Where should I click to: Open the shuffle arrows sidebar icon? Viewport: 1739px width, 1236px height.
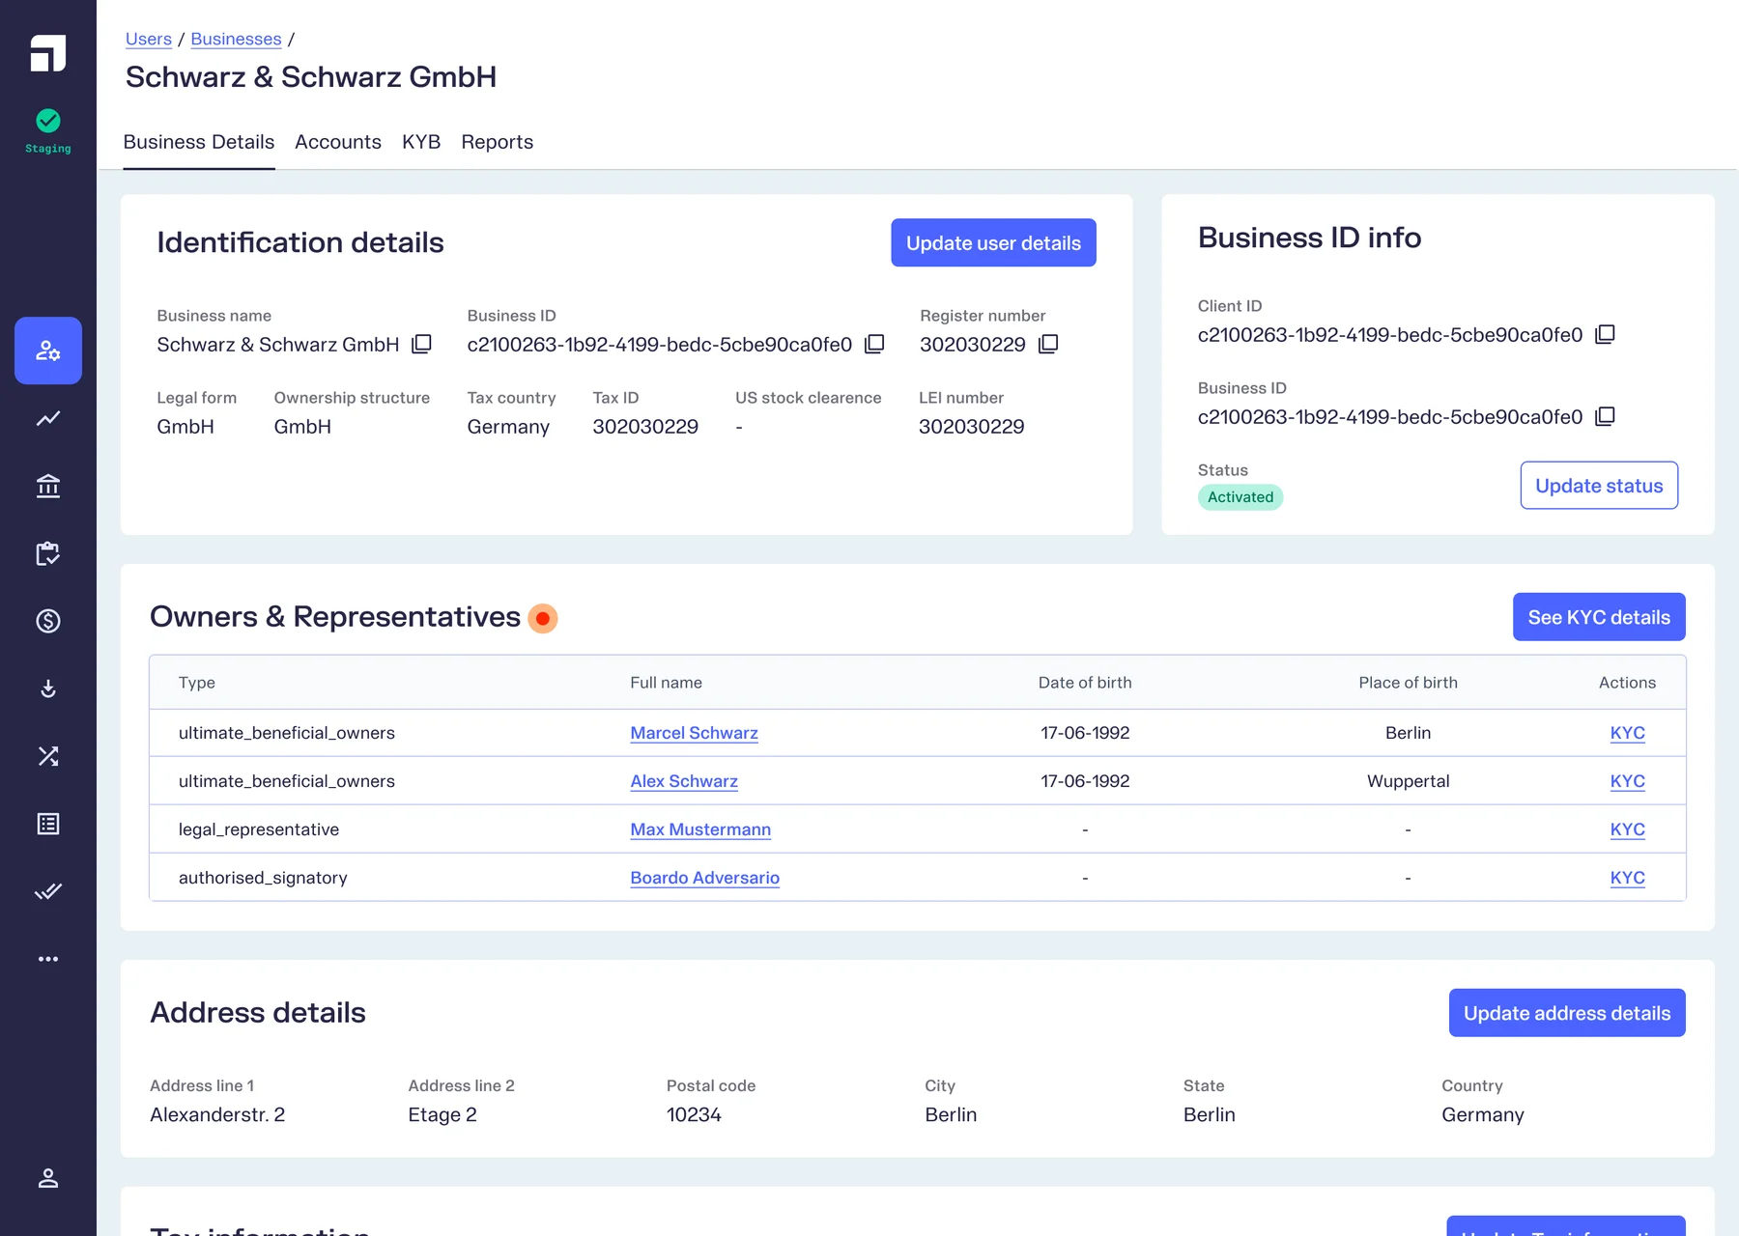point(48,756)
